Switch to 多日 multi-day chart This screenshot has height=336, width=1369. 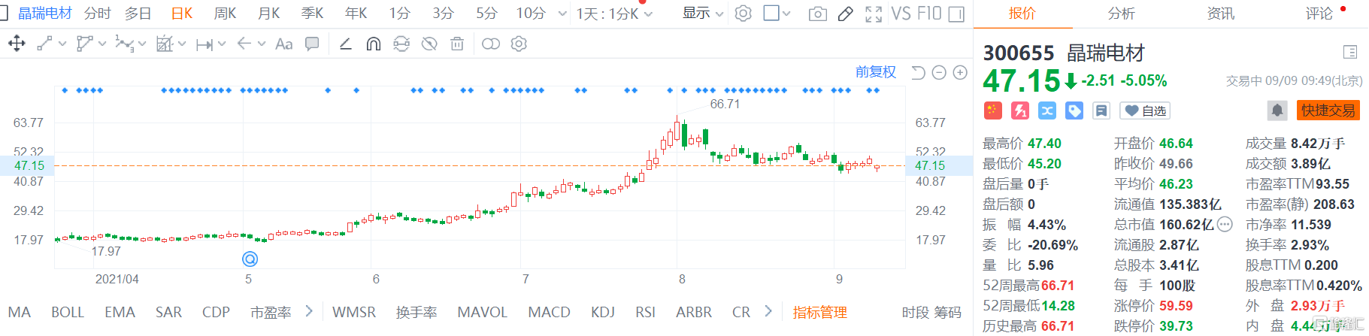(x=138, y=14)
